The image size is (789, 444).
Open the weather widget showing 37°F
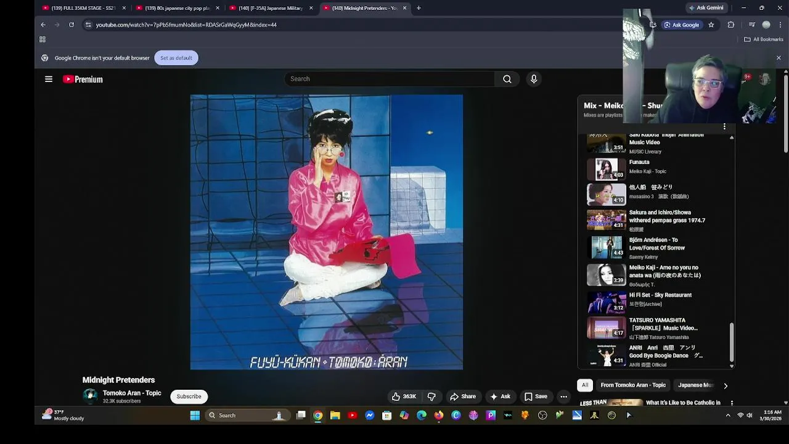[x=63, y=415]
